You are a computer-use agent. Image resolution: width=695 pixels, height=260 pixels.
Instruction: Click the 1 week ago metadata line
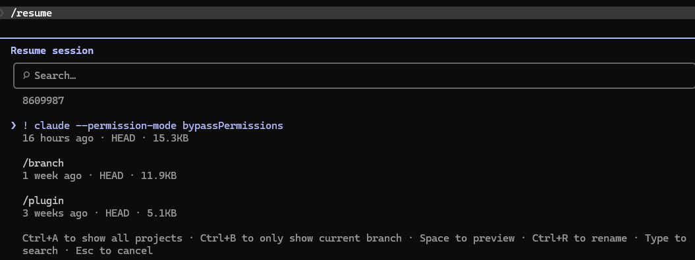99,176
